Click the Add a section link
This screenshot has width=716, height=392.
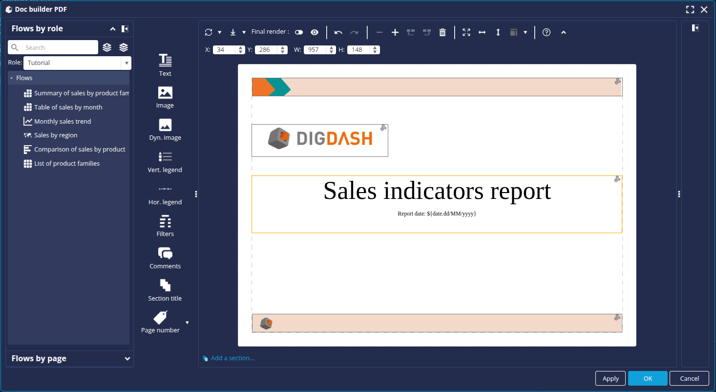pyautogui.click(x=232, y=358)
